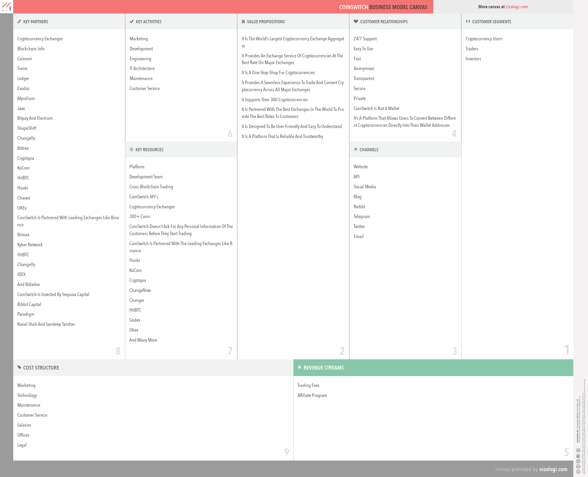Select the 24/7 Support relationship item
Viewport: 588px width, 477px height.
[x=365, y=39]
